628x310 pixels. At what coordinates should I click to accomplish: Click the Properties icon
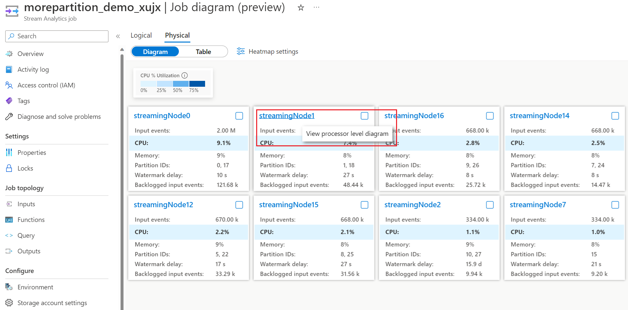pyautogui.click(x=9, y=153)
